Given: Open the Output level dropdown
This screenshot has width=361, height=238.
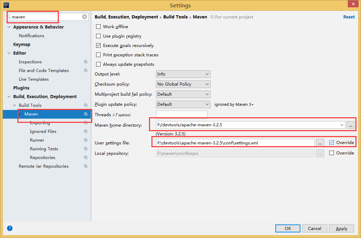Looking at the screenshot, I should pyautogui.click(x=183, y=74).
